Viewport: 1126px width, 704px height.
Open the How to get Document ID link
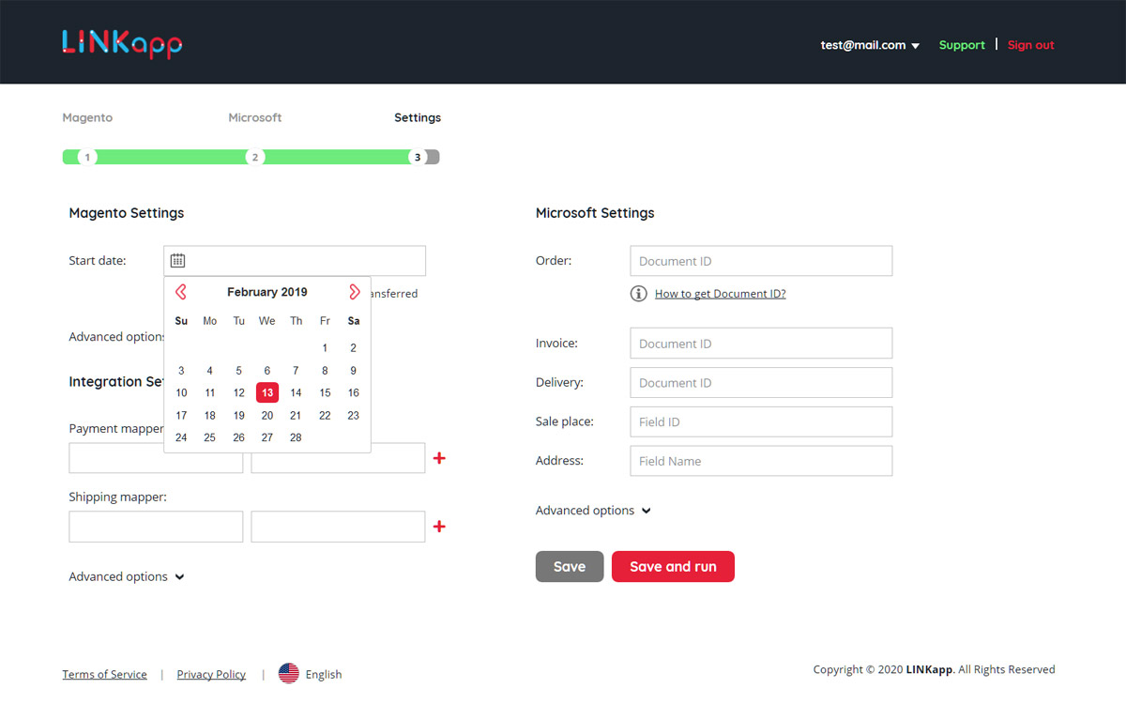(720, 294)
